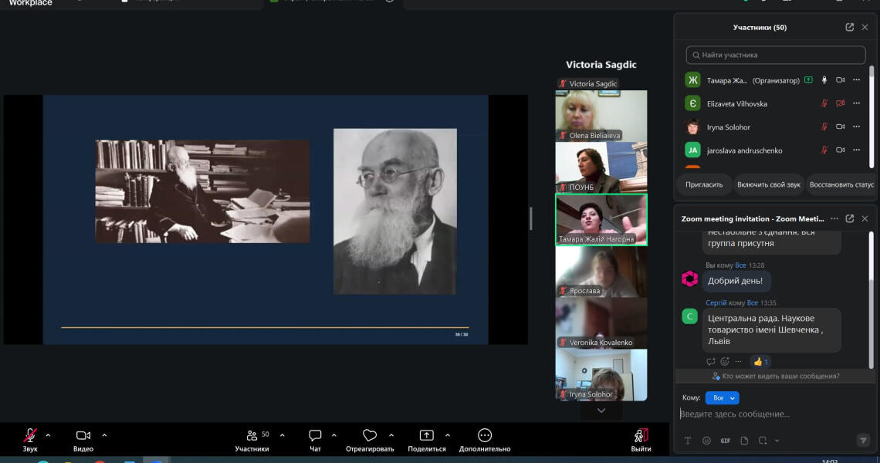Click the Пригласить button
Screen dimensions: 880x463
click(704, 184)
